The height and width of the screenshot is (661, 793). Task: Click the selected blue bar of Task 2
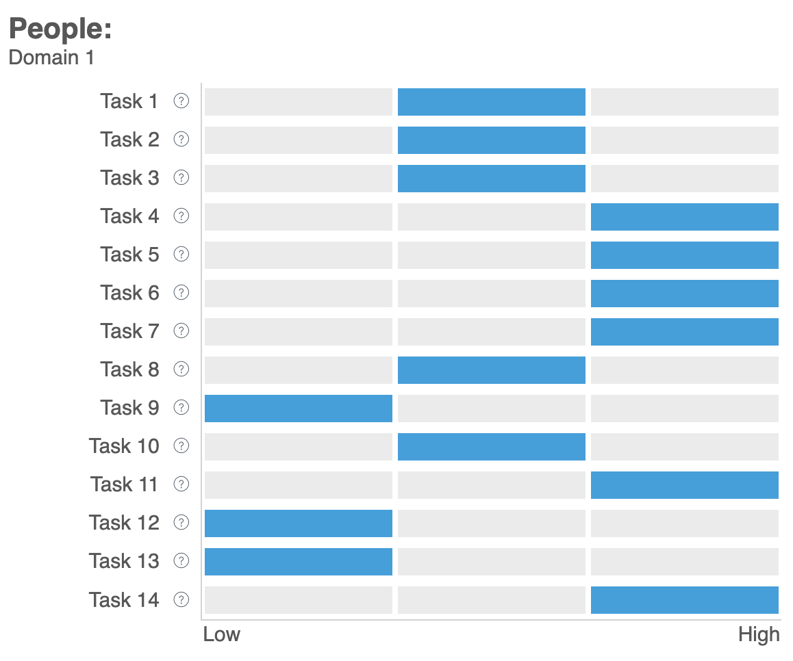click(x=492, y=140)
